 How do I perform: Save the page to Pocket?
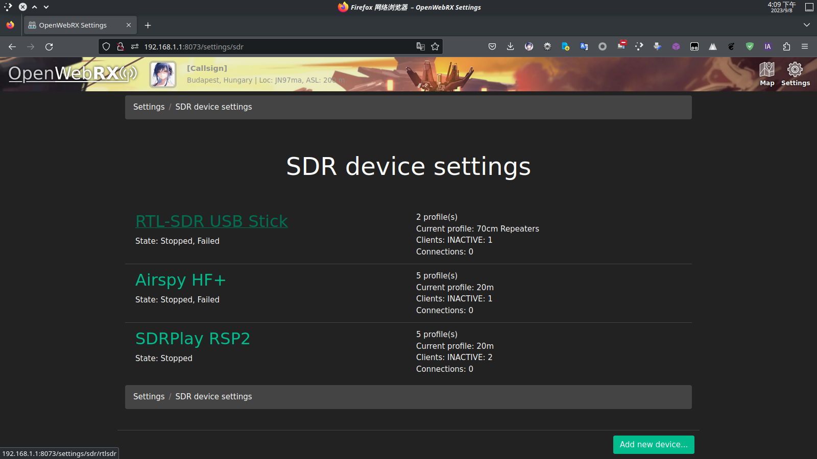(x=492, y=46)
